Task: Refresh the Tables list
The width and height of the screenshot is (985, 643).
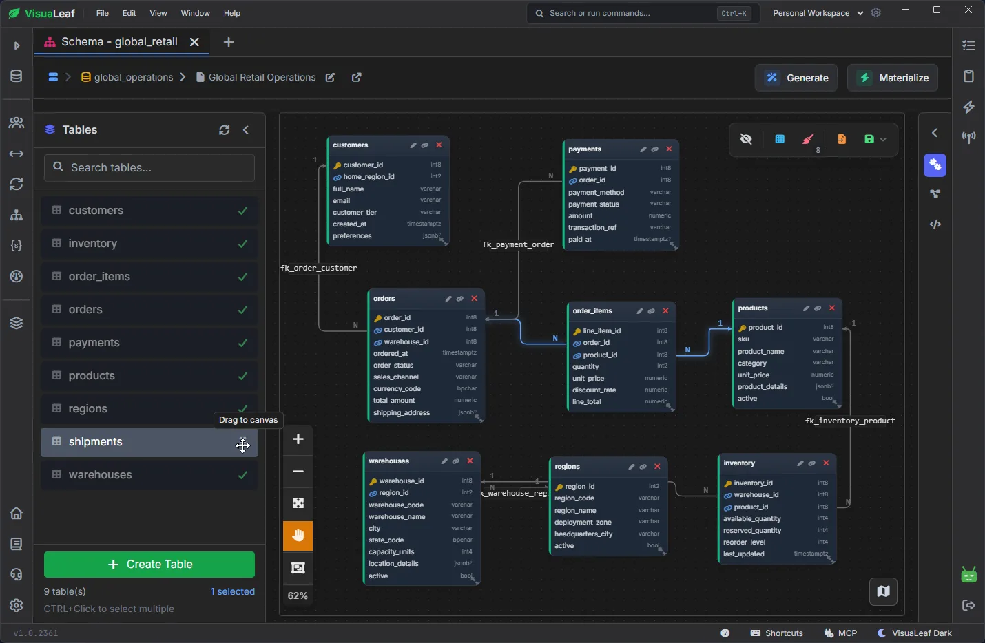Action: [225, 130]
